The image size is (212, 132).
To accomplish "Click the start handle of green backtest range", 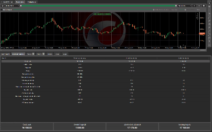I will pos(21,6).
